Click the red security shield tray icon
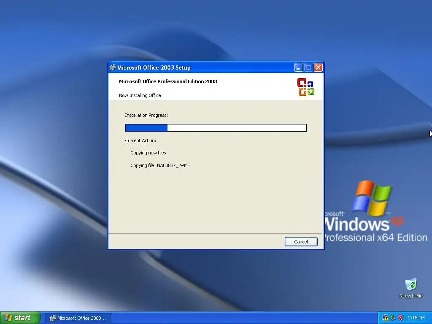 click(x=401, y=318)
